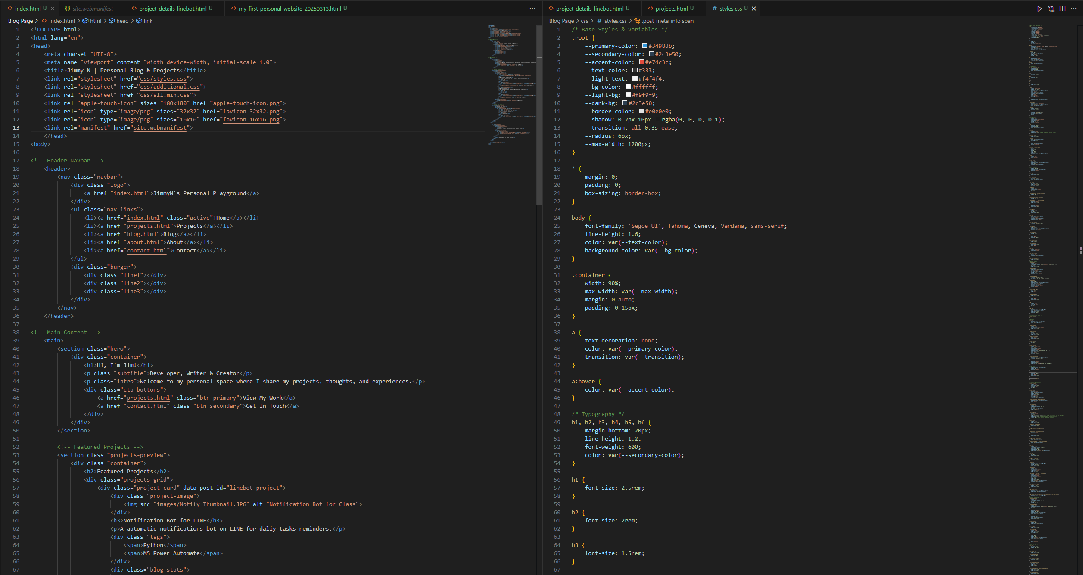
Task: Follow the site.webmanifest href link
Action: coord(160,128)
